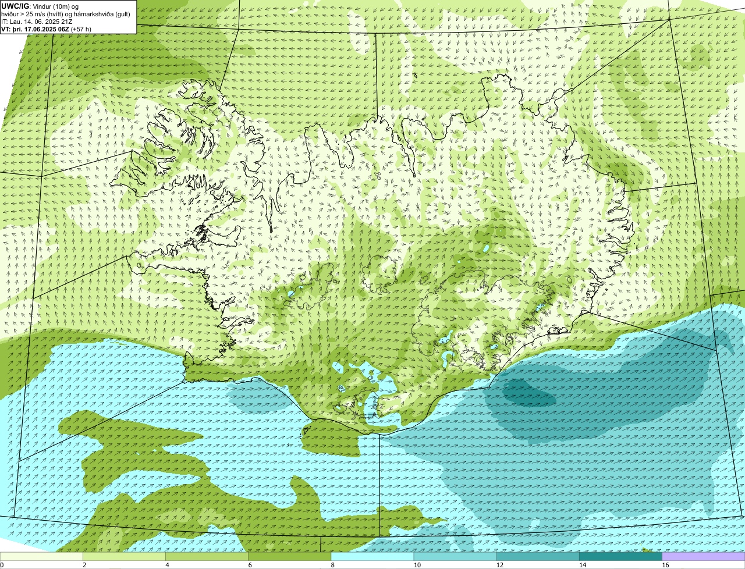Click the legend label '2'
745x569 pixels.
coord(84,565)
